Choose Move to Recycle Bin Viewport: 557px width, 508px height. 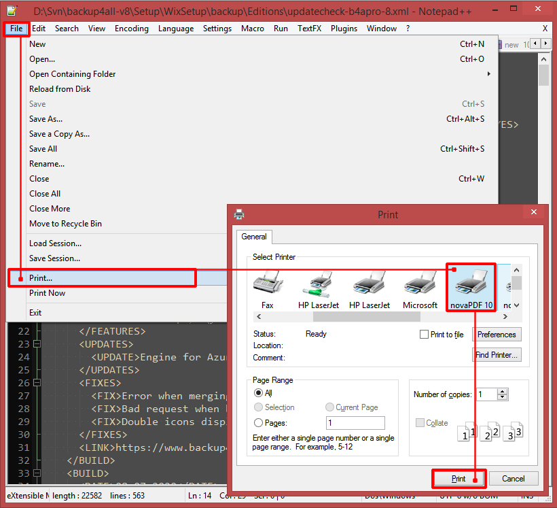(x=118, y=224)
